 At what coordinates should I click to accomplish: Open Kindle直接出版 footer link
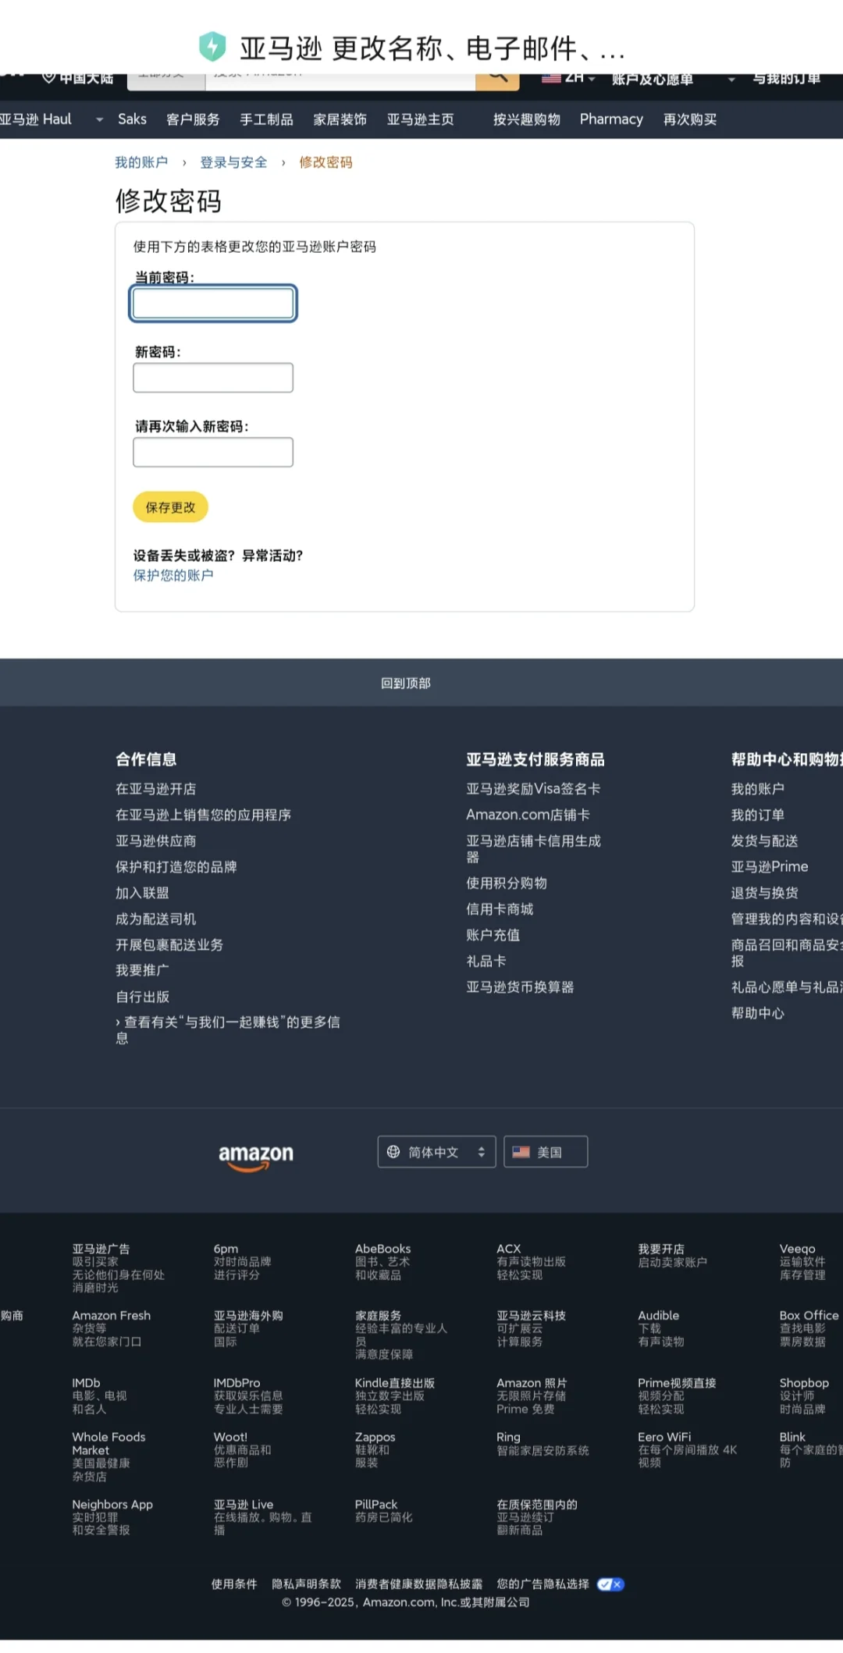(x=394, y=1382)
